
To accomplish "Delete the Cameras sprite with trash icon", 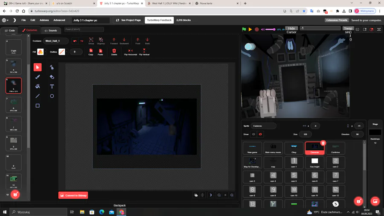I will (323, 143).
